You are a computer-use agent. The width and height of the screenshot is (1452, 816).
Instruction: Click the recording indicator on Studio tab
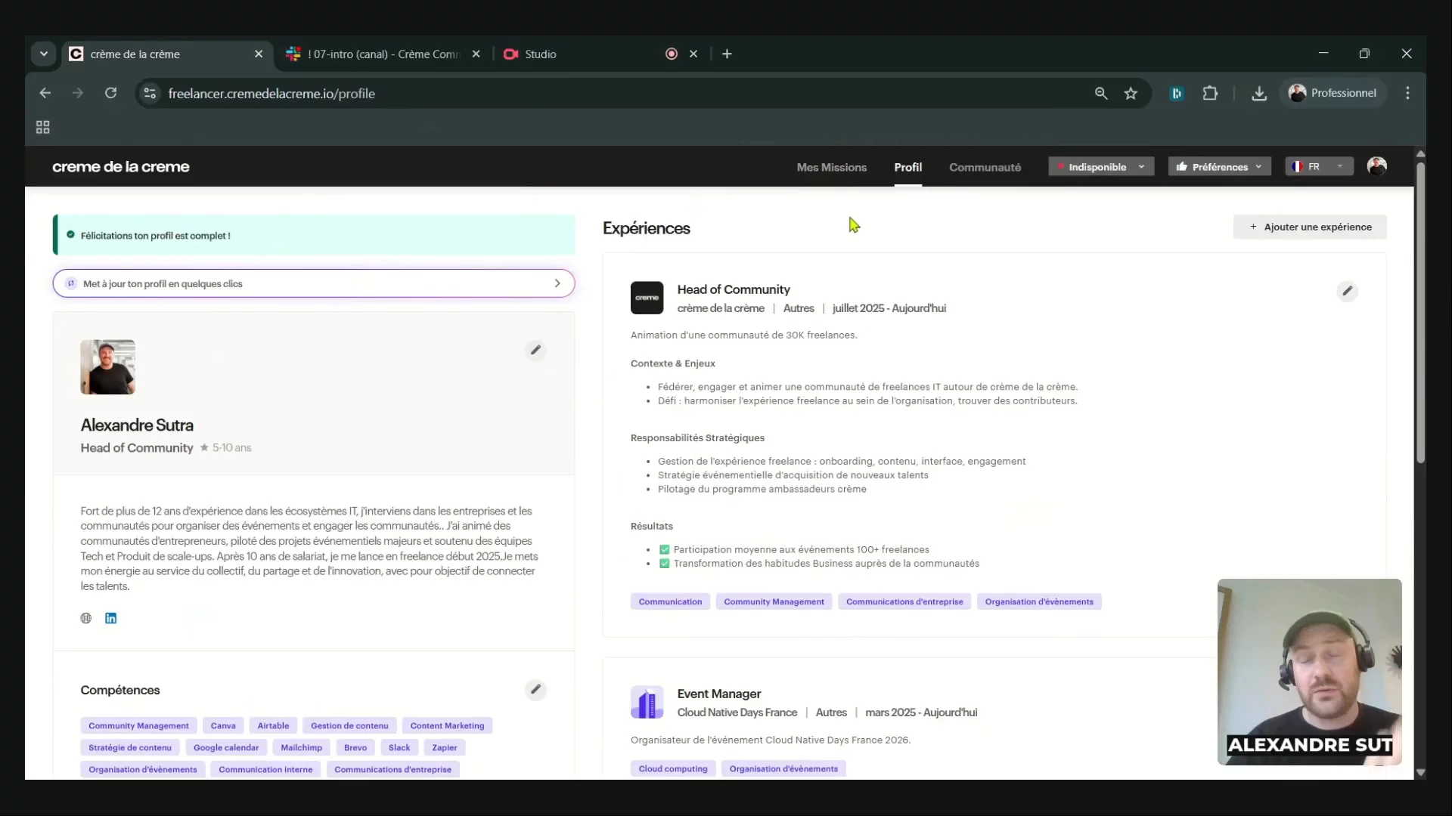point(671,54)
